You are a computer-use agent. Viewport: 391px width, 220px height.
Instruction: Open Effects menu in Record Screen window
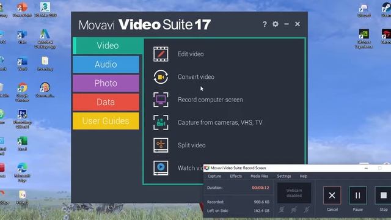pyautogui.click(x=236, y=176)
